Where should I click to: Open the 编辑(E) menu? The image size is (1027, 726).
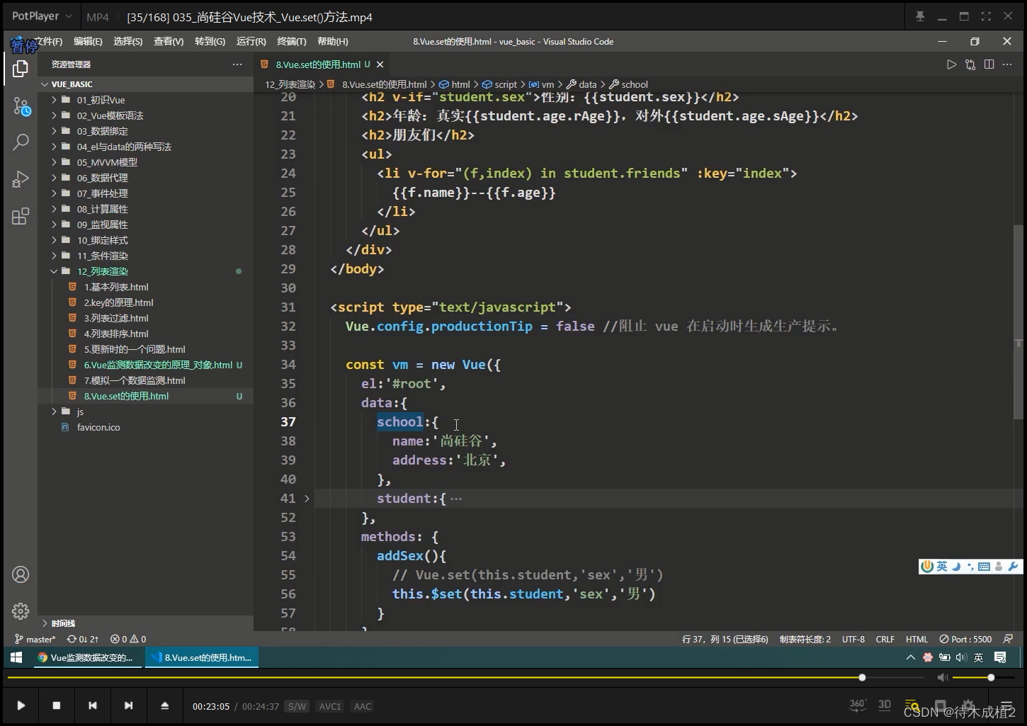(88, 42)
